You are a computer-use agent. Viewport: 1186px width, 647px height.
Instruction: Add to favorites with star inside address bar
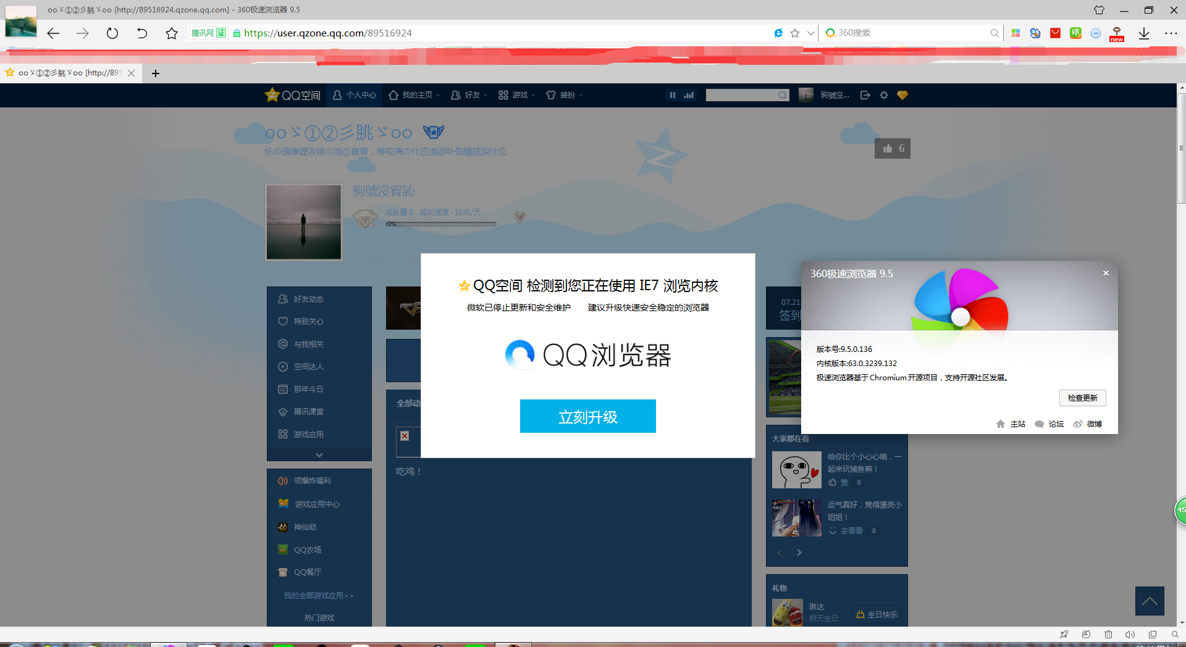coord(795,33)
